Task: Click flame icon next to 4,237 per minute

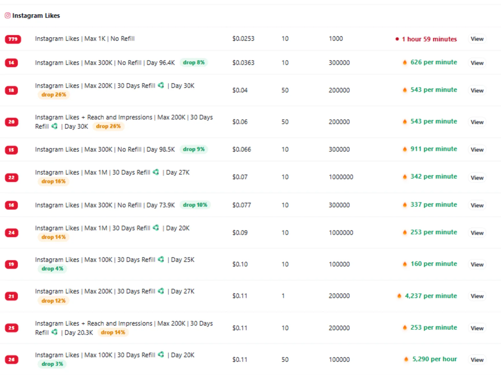Action: pos(399,296)
